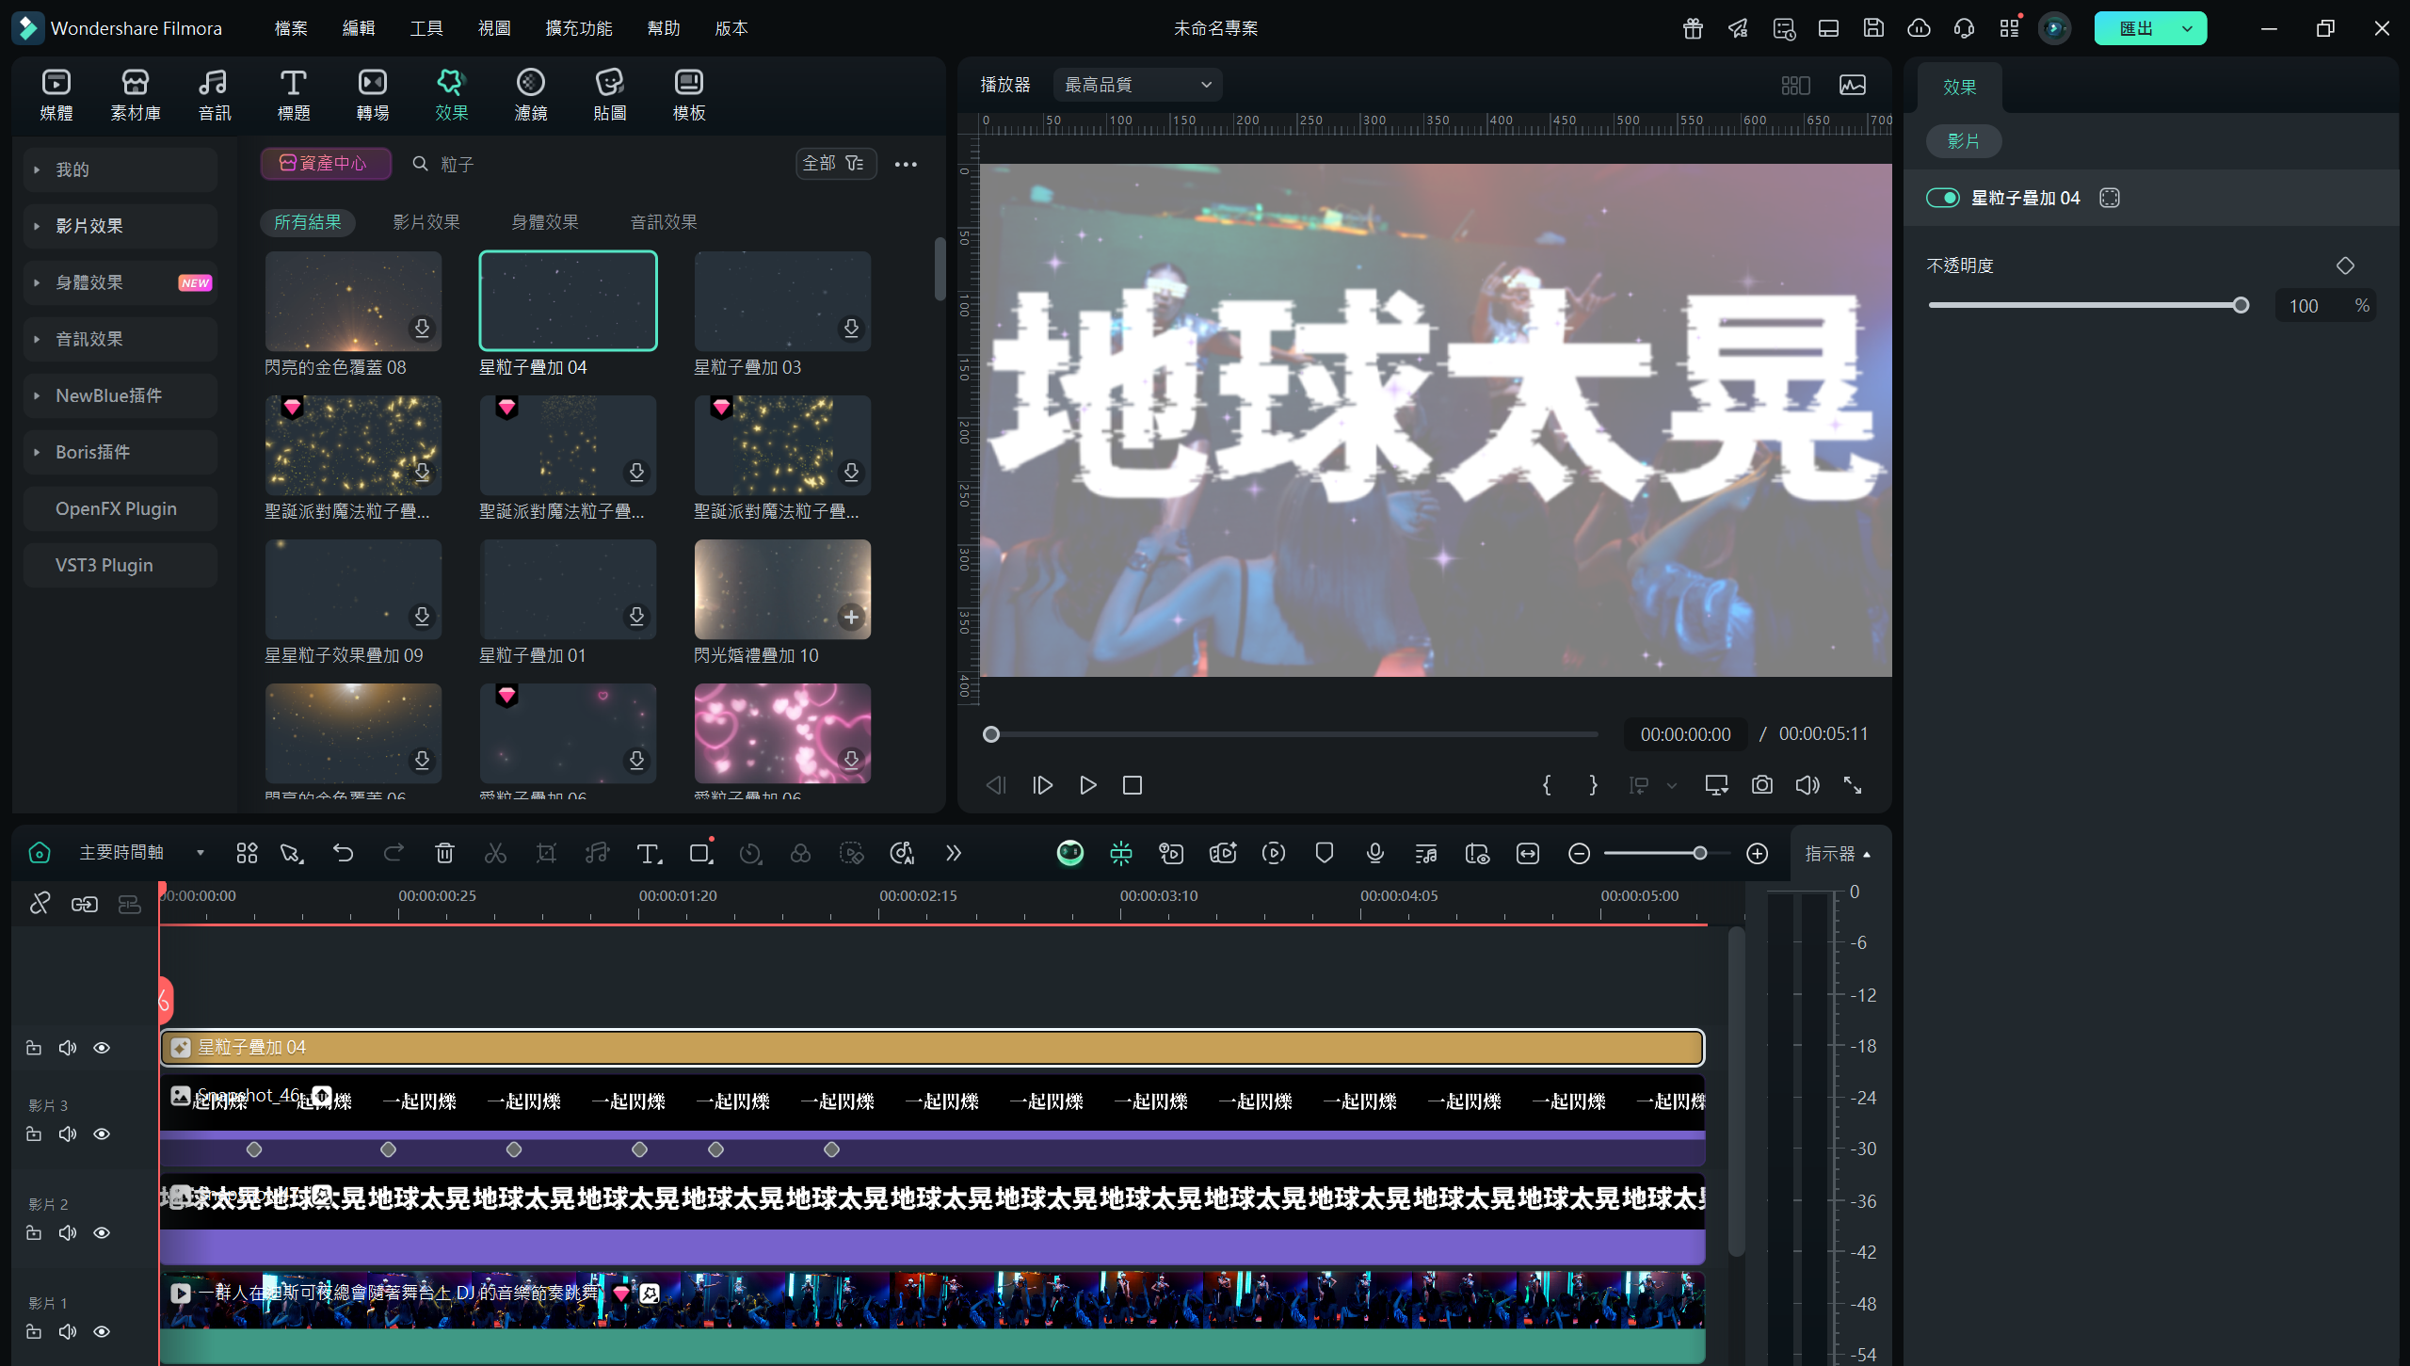This screenshot has height=1366, width=2410.
Task: Open the 資產中心 asset center
Action: (x=325, y=164)
